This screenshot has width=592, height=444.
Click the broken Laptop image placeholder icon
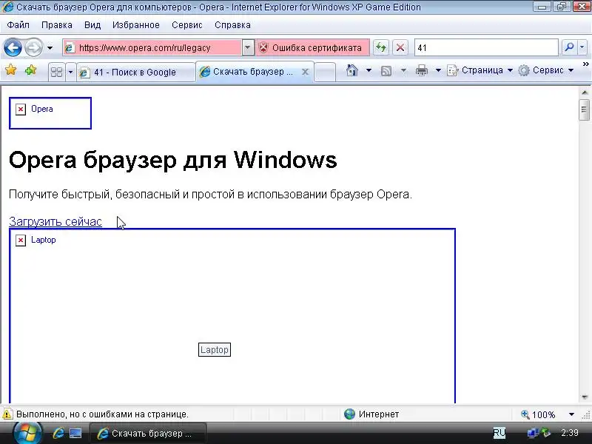(x=21, y=240)
